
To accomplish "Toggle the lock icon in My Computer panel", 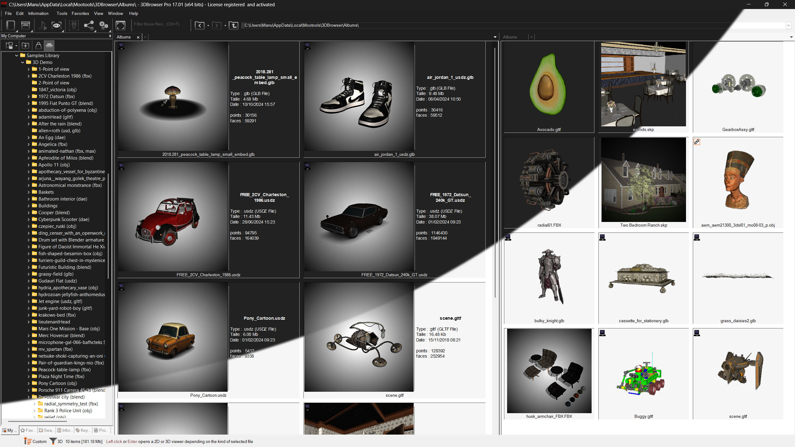I will (x=38, y=46).
